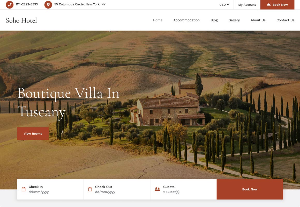This screenshot has height=207, width=300.
Task: Go to Contact Us page
Action: (285, 20)
